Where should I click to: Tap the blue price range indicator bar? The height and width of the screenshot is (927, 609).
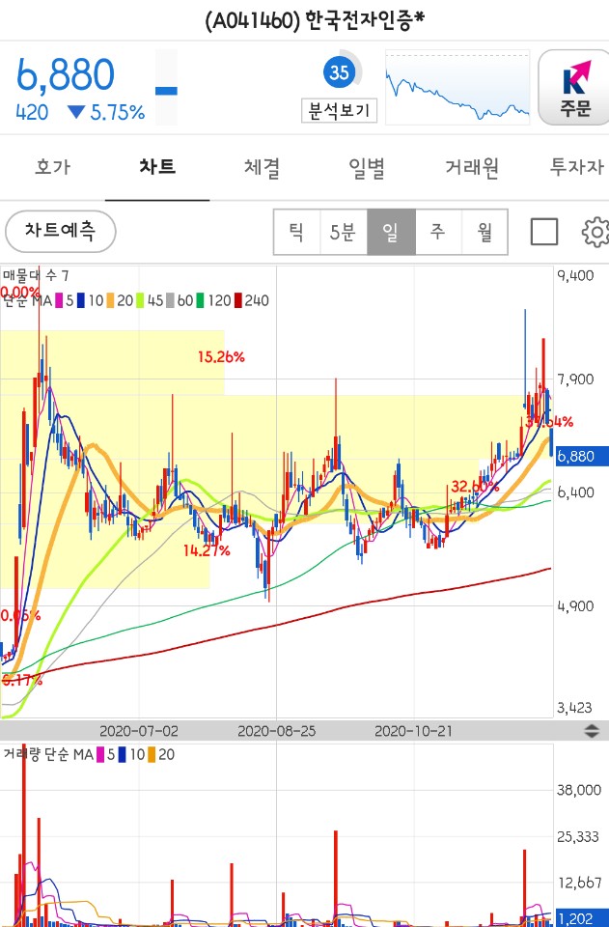point(166,91)
